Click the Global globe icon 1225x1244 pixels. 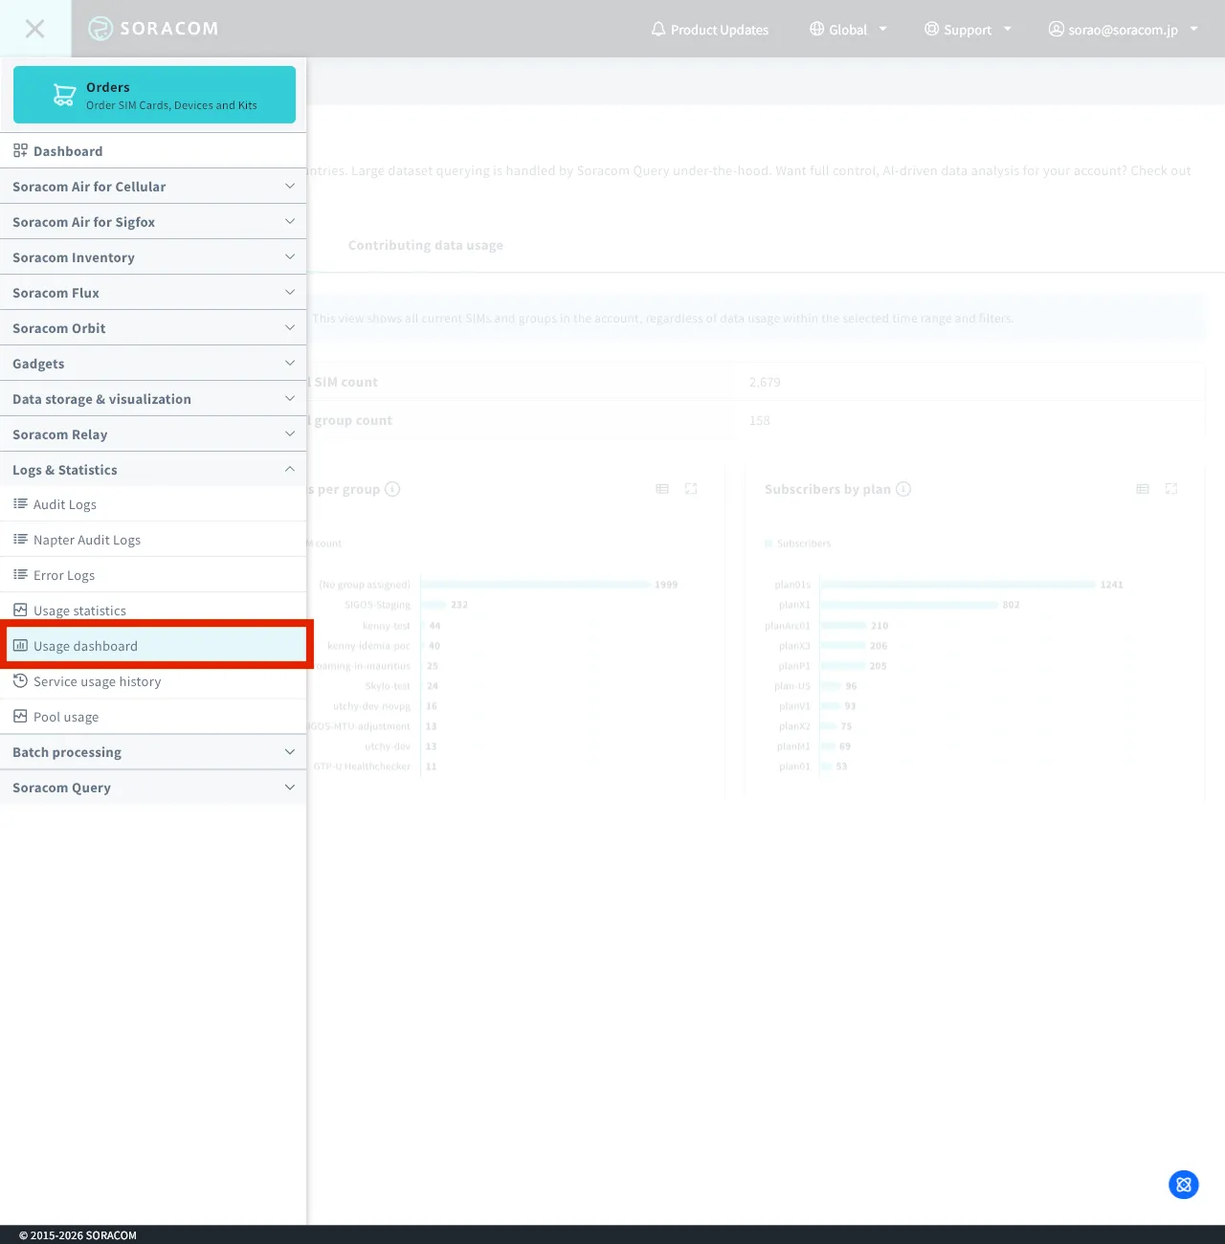[816, 29]
